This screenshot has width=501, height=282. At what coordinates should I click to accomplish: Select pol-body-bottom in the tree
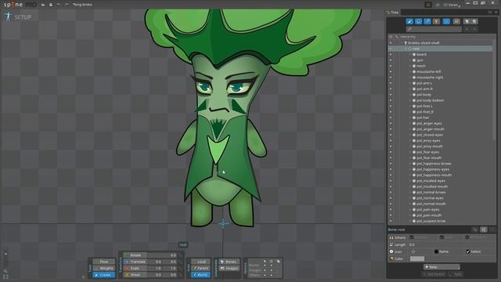click(x=430, y=100)
